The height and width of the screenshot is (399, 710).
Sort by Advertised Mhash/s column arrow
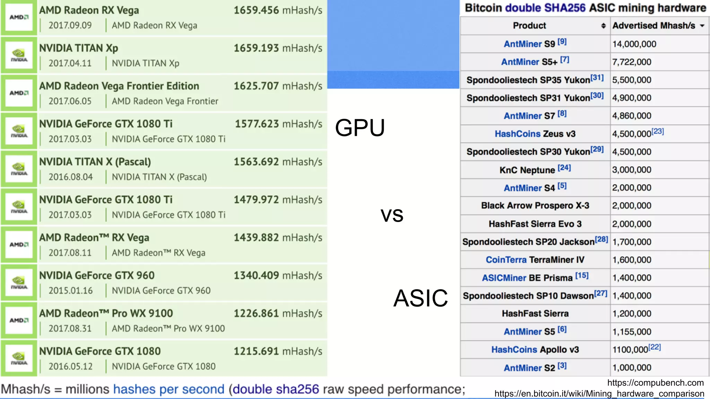pos(702,26)
